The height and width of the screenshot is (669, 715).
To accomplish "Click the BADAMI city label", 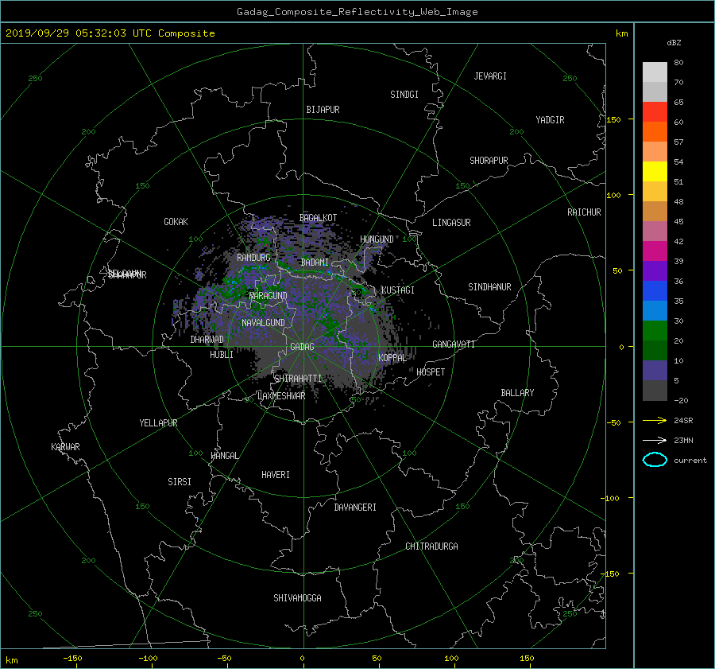I will 315,263.
